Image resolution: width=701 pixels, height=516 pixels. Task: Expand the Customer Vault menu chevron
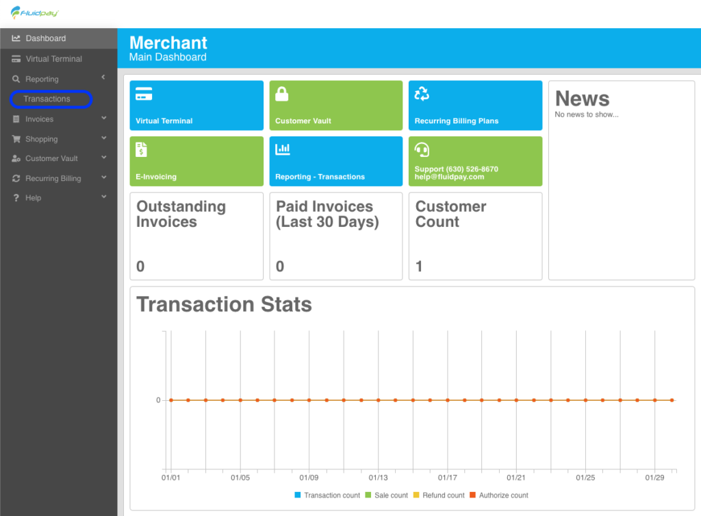(104, 158)
